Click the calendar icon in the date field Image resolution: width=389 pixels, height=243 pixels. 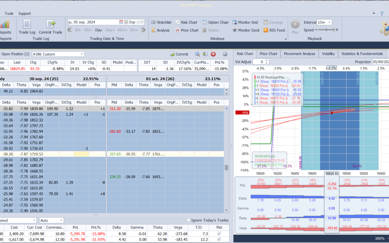coord(121,22)
